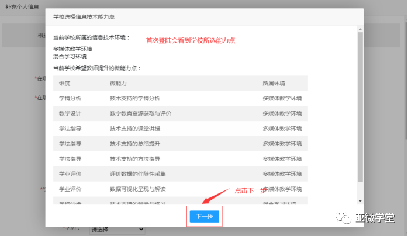
Task: Click the 教学设计 dimension cell
Action: (70, 113)
